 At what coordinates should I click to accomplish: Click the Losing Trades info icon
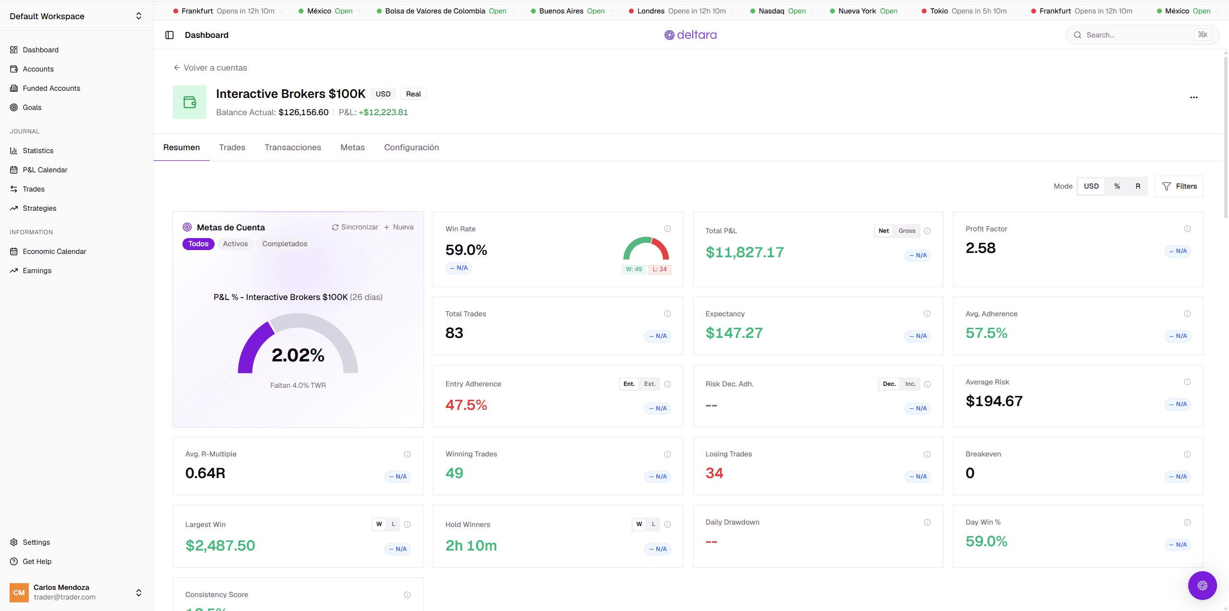927,454
